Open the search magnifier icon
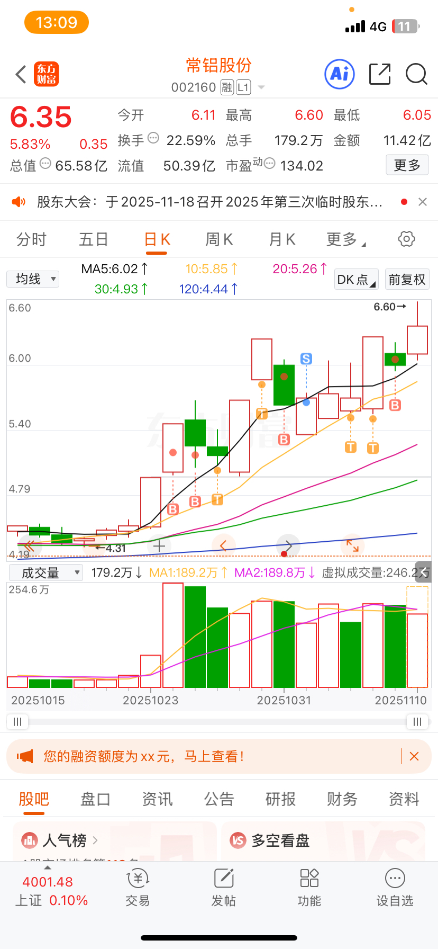This screenshot has height=949, width=438. tap(416, 74)
